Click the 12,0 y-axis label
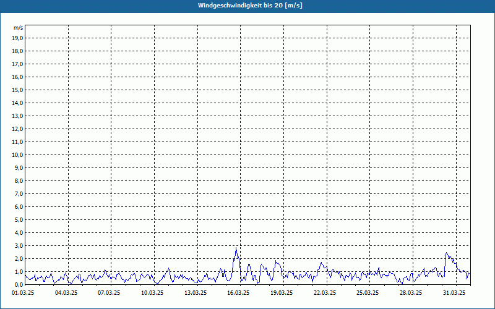This screenshot has height=309, width=495. click(17, 129)
